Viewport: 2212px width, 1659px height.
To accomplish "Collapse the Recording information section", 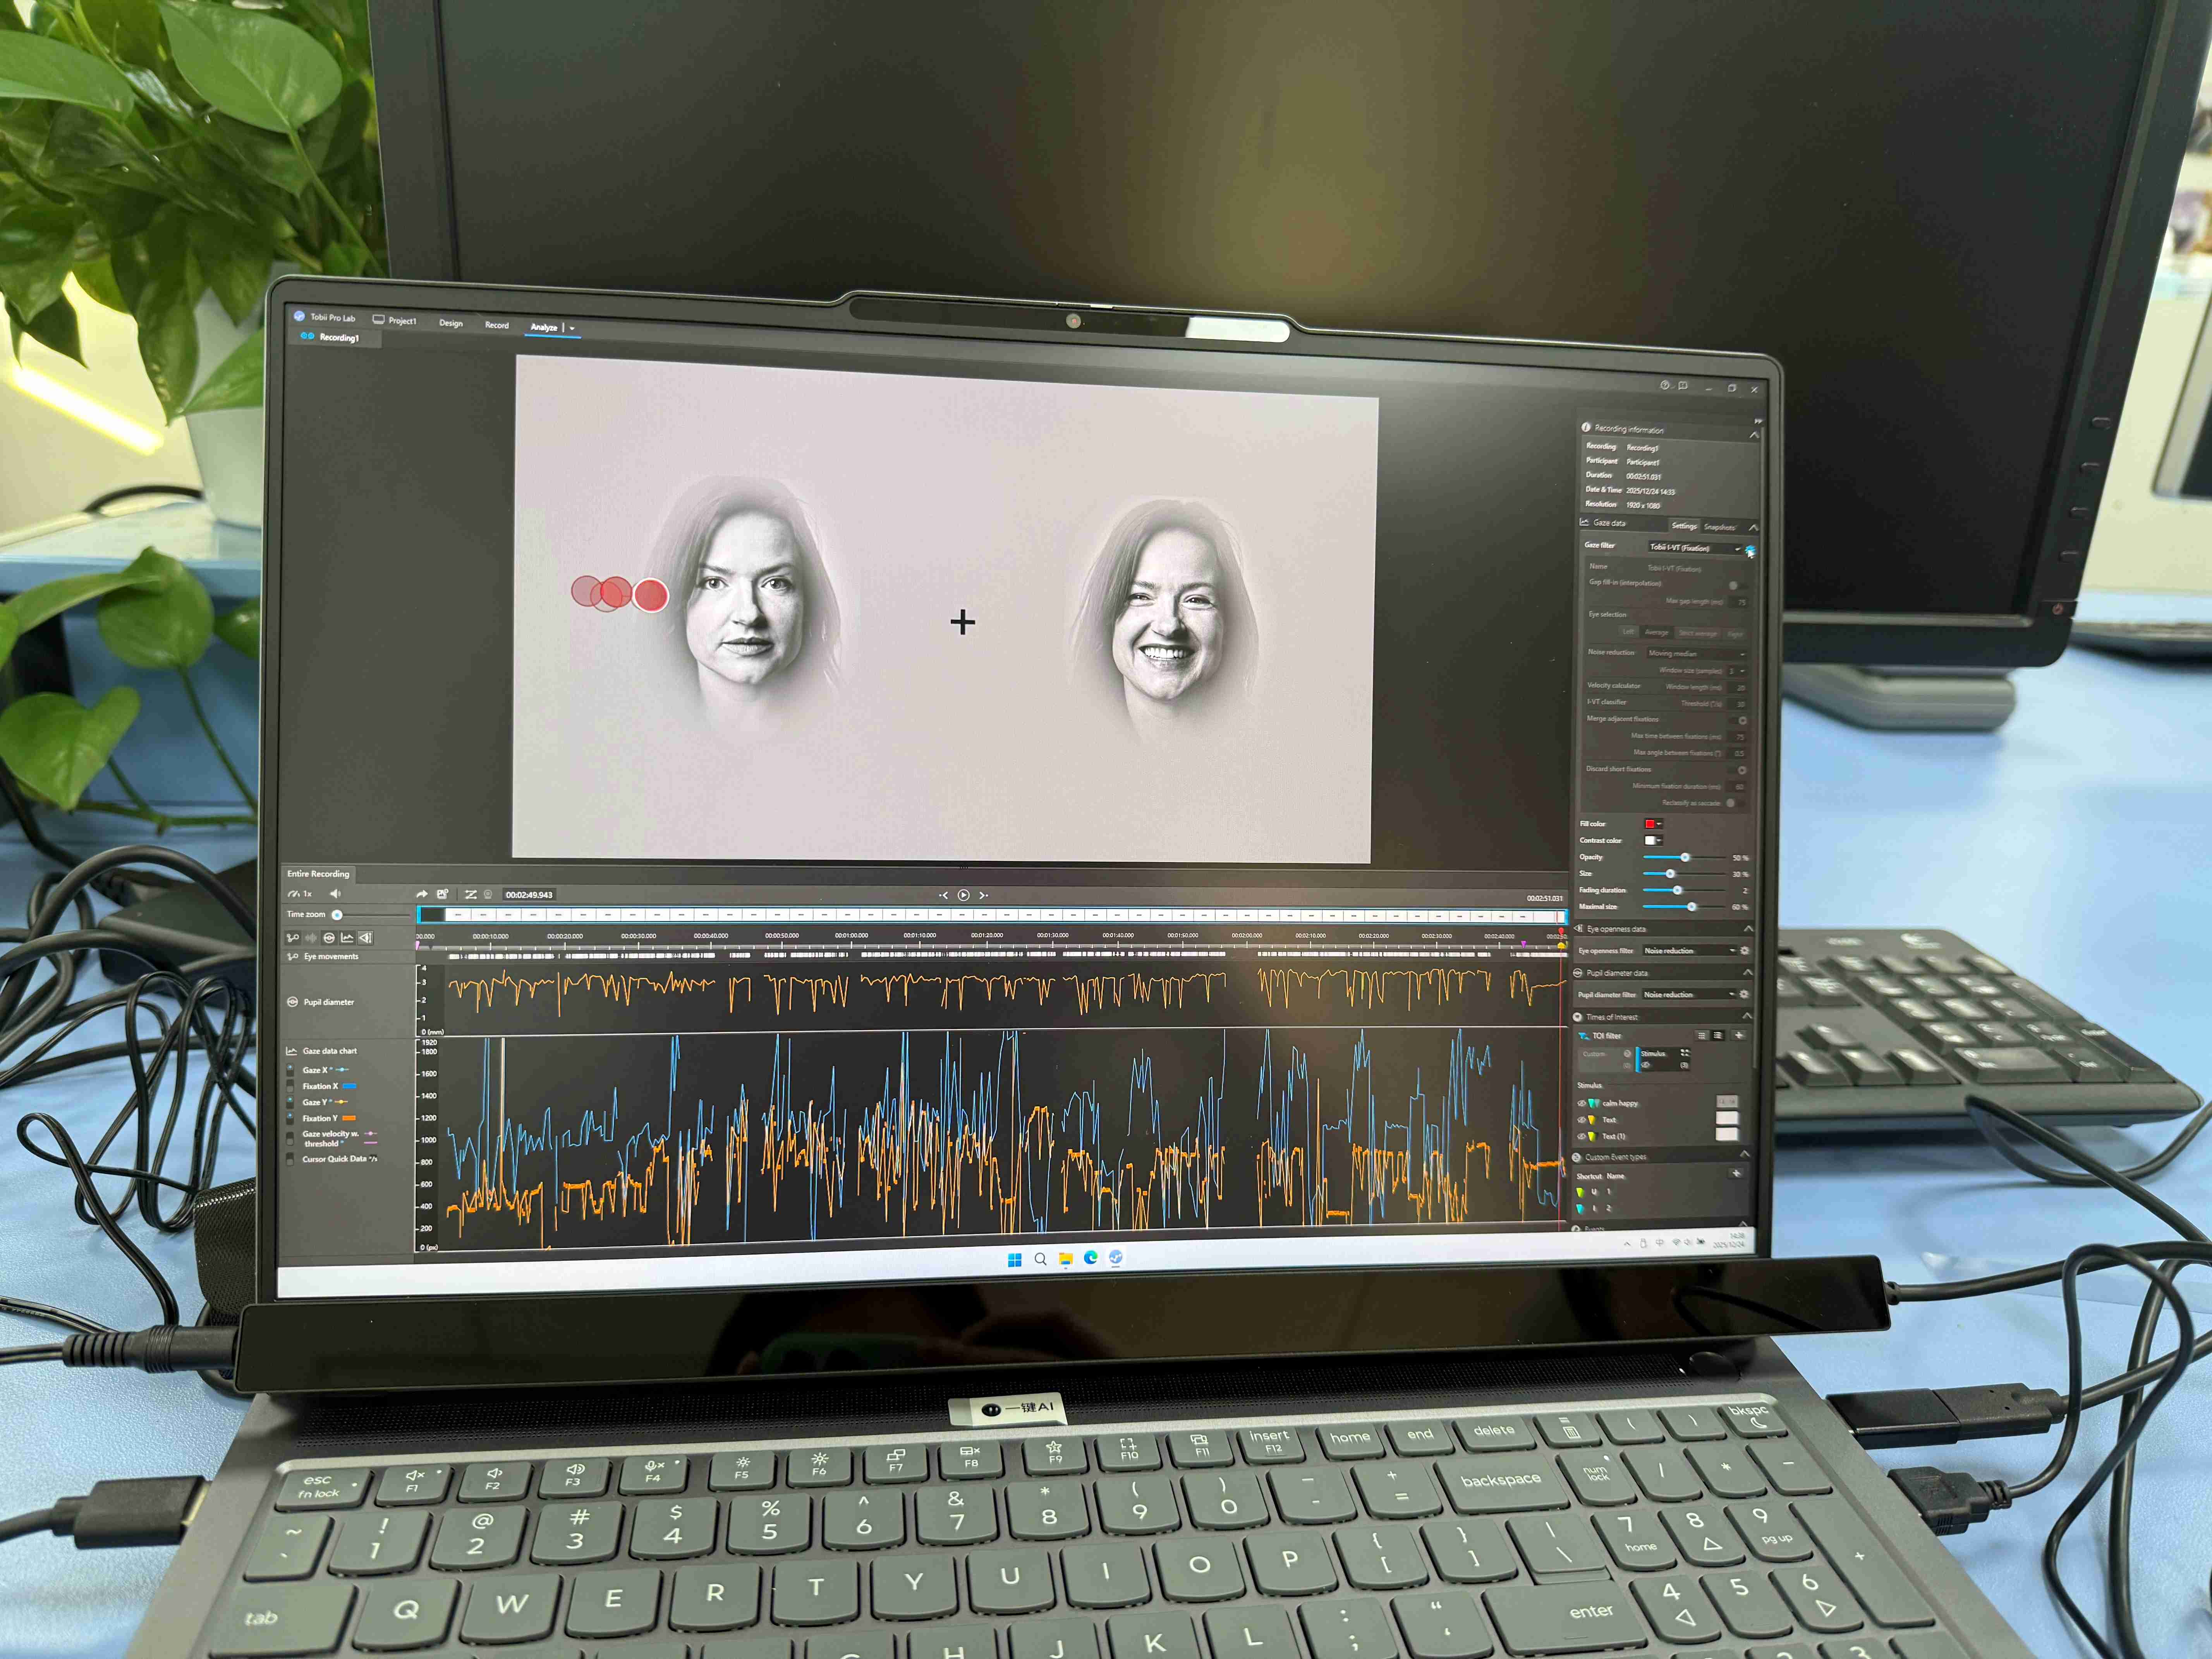I will click(1753, 434).
